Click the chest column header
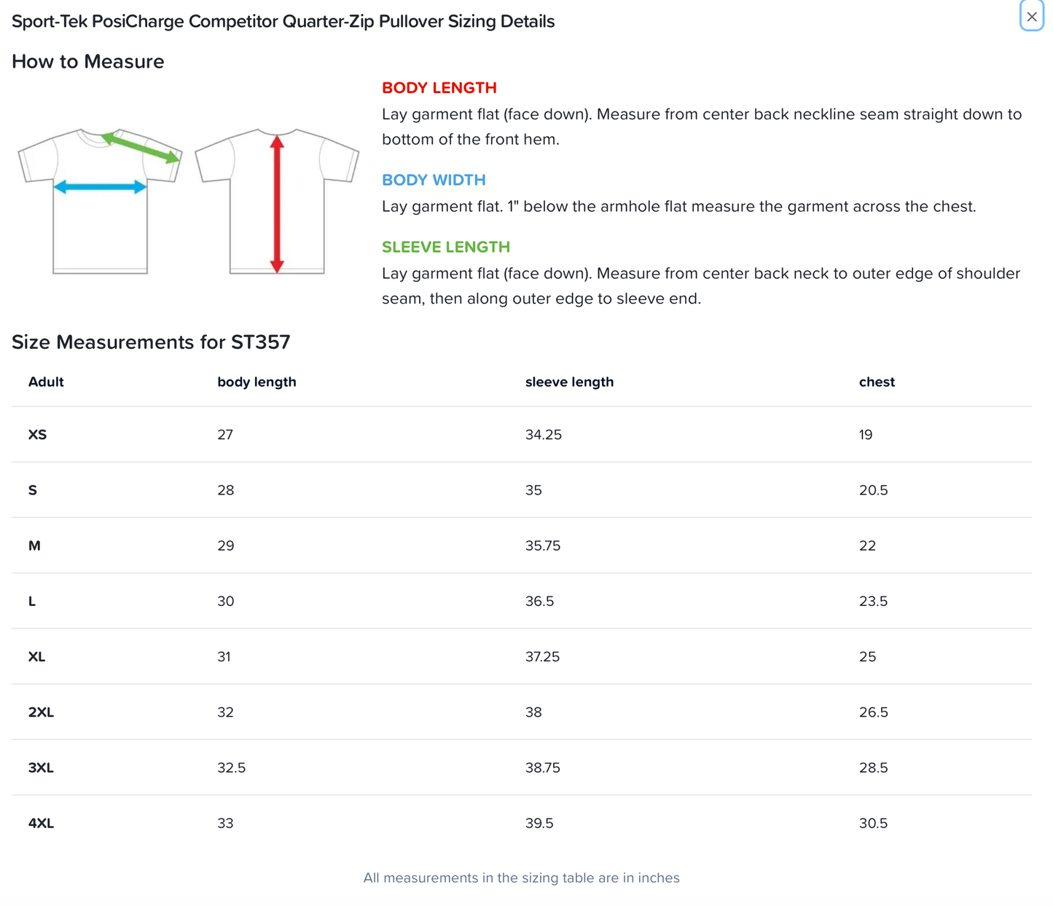The width and height of the screenshot is (1053, 906). pos(877,382)
